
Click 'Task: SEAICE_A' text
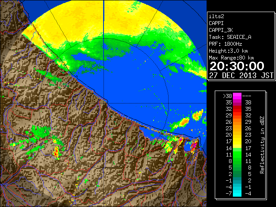pyautogui.click(x=230, y=37)
